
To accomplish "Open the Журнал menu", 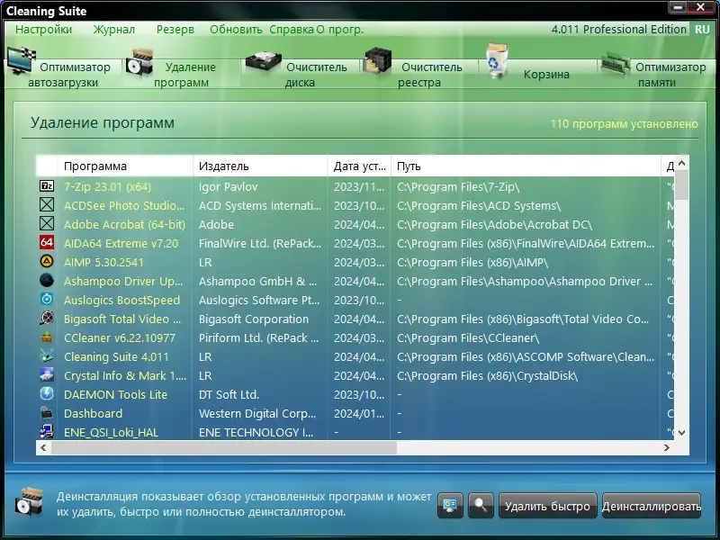I will pos(114,30).
